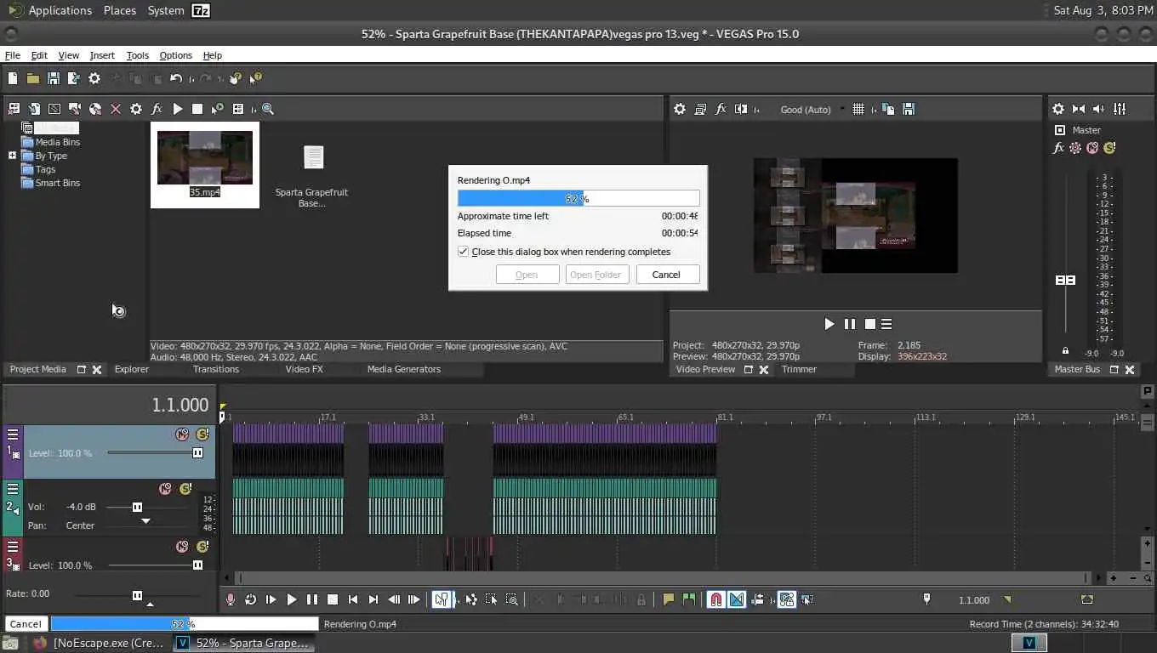Screen dimensions: 1157x653
Task: Click the New project icon
Action: click(13, 78)
